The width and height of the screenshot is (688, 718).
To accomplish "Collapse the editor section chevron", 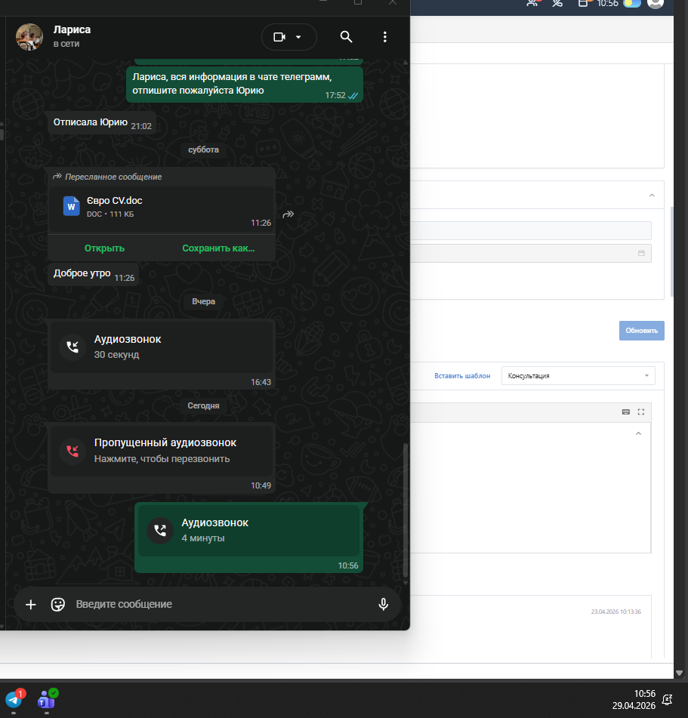I will 638,433.
